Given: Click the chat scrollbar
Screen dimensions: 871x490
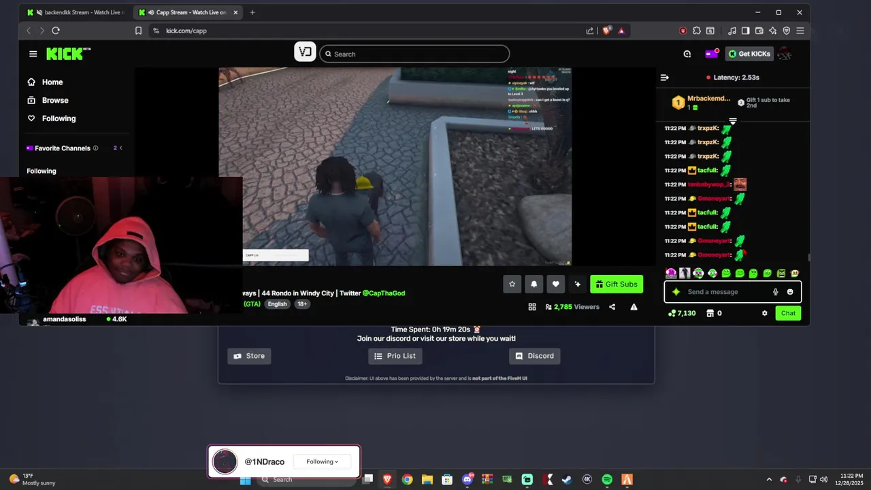Looking at the screenshot, I should point(808,257).
